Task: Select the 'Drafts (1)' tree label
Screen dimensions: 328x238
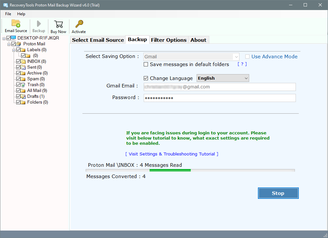Action: (x=36, y=96)
